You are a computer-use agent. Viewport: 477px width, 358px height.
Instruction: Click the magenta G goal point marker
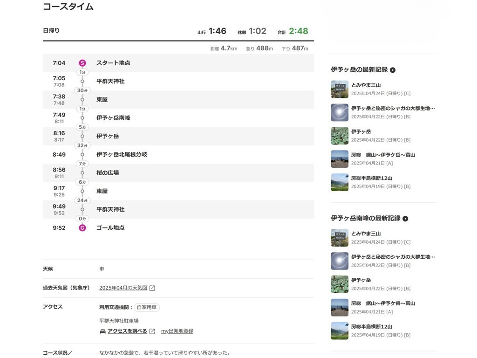coord(82,227)
